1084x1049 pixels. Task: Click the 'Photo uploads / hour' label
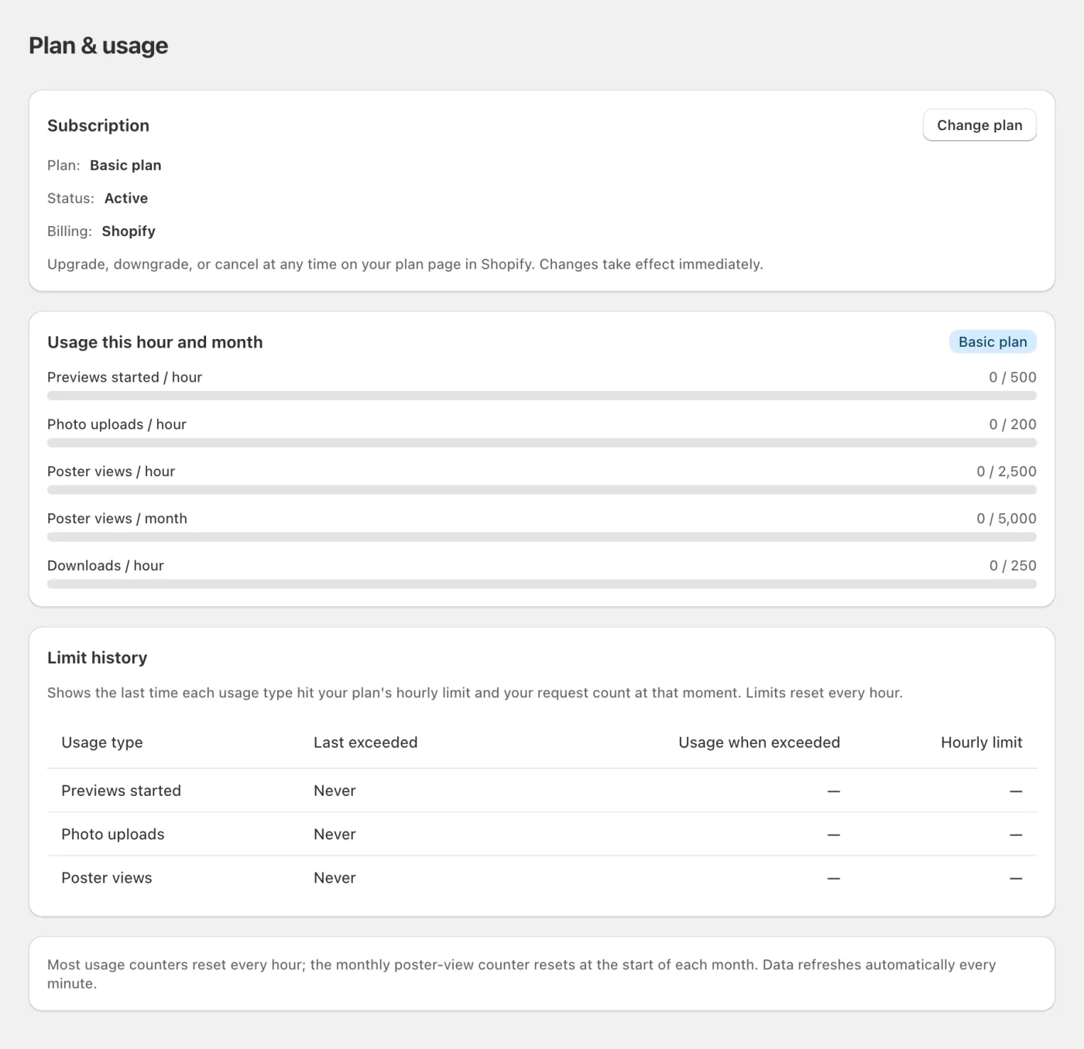(117, 424)
